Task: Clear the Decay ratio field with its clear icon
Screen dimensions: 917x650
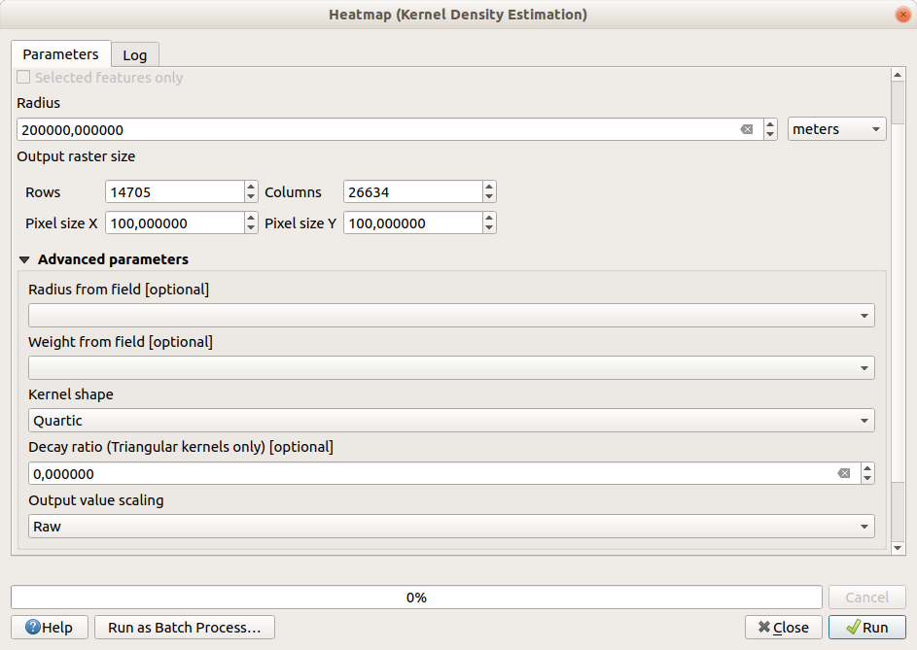Action: point(843,473)
